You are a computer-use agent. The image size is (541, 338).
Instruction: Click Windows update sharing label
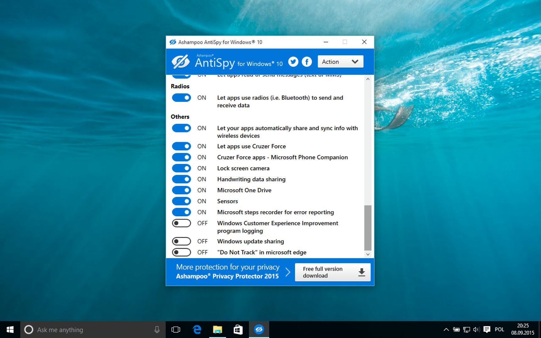pyautogui.click(x=251, y=241)
